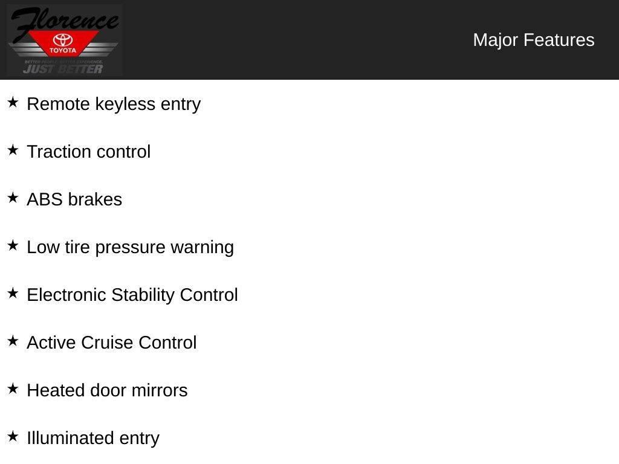Screen dimensions: 619x464
Task: Select the Active Cruise Control text
Action: click(x=112, y=343)
